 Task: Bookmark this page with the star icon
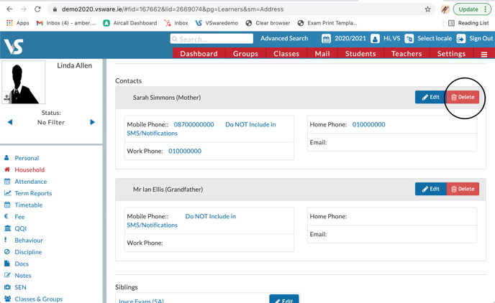coord(427,9)
